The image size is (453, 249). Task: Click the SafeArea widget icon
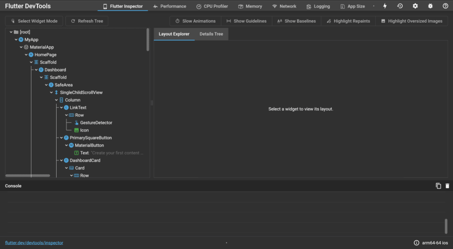[x=51, y=85]
